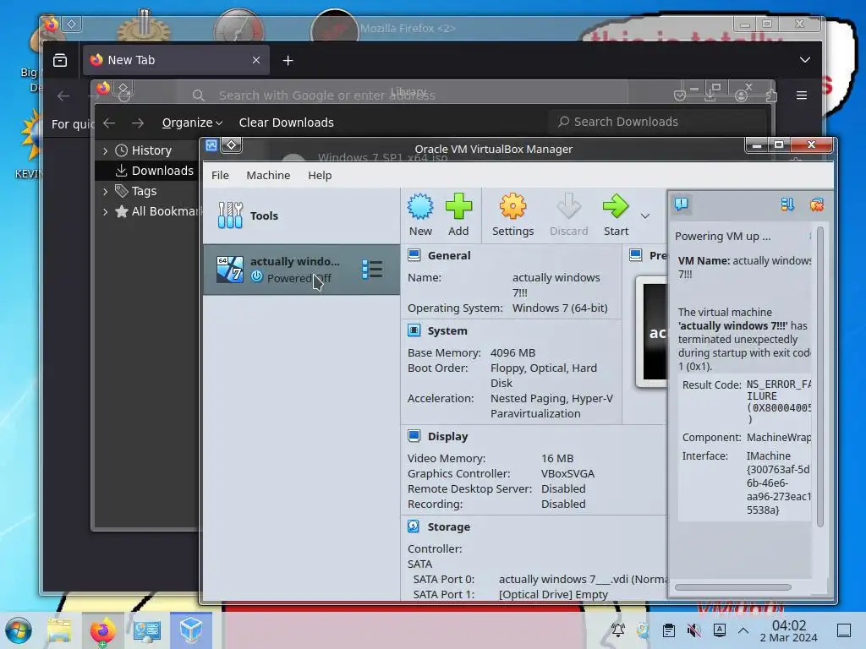
Task: Open a new tab with plus button
Action: pos(288,61)
